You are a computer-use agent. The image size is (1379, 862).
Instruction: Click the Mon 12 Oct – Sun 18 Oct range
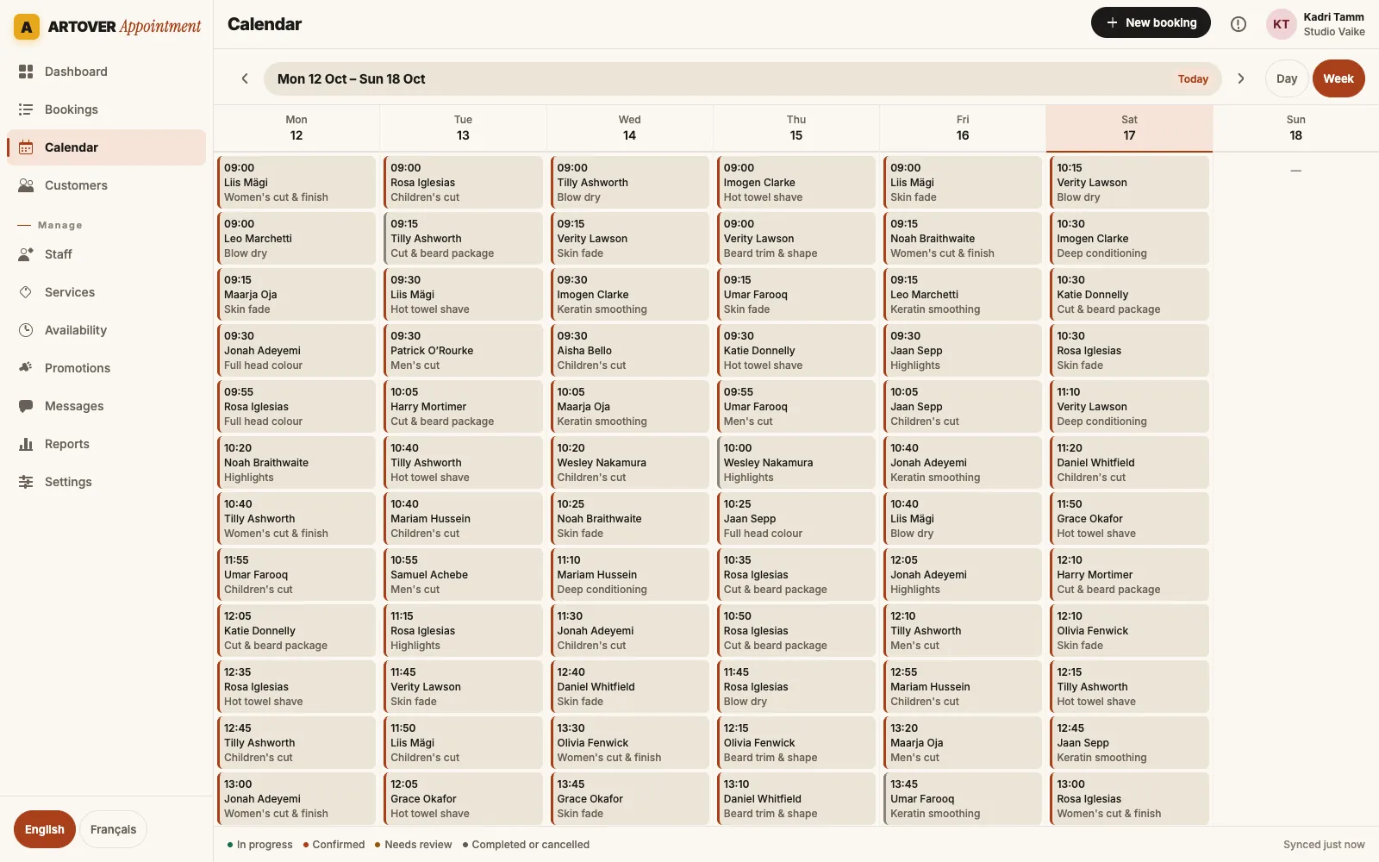(352, 79)
